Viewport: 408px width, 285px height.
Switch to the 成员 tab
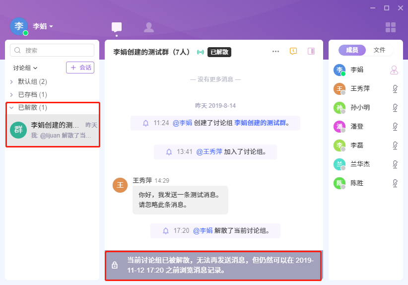pos(352,50)
